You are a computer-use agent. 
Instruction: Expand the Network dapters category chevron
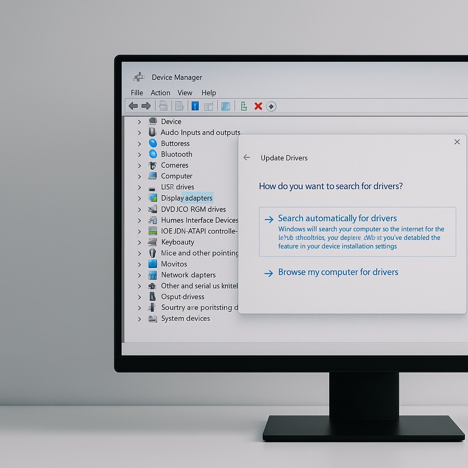click(139, 275)
